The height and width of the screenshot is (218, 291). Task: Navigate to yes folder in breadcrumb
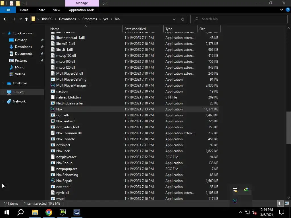[x=106, y=19]
